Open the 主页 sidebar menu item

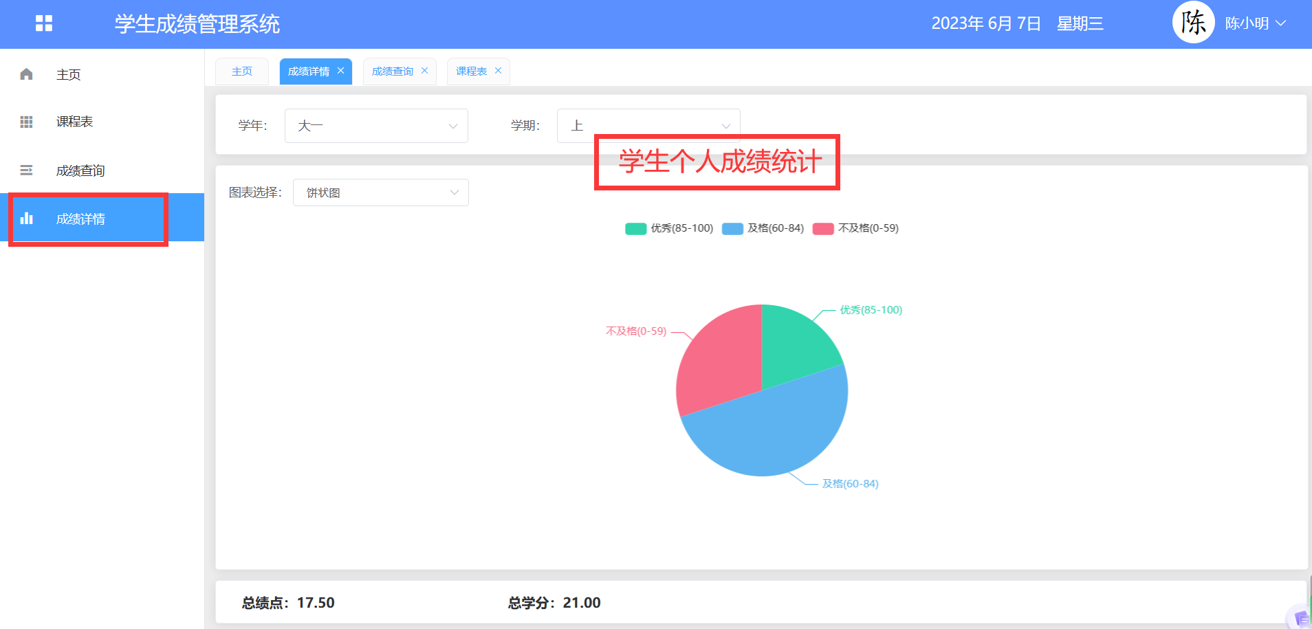click(x=102, y=74)
